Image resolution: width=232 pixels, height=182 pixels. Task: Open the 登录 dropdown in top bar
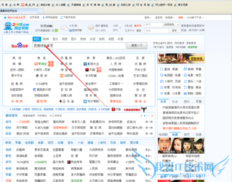148,18
